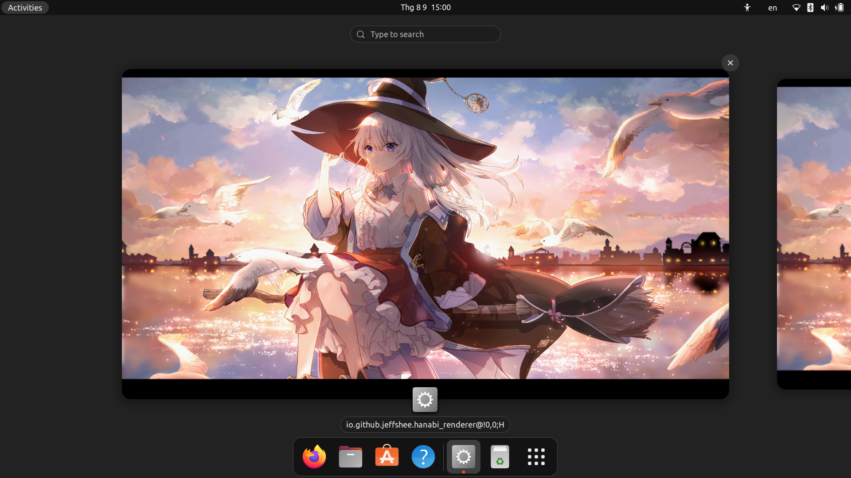Click the Bluetooth status icon

(810, 8)
